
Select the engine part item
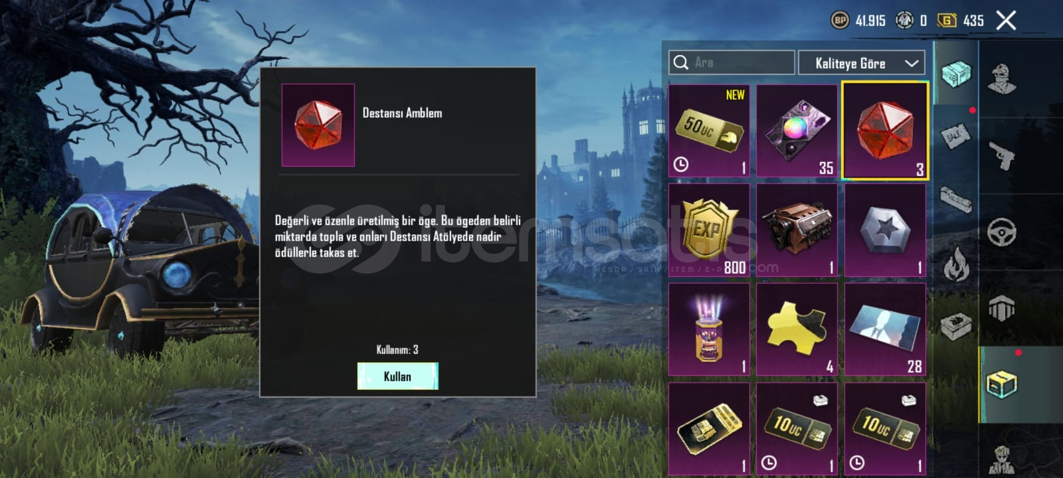tap(797, 230)
